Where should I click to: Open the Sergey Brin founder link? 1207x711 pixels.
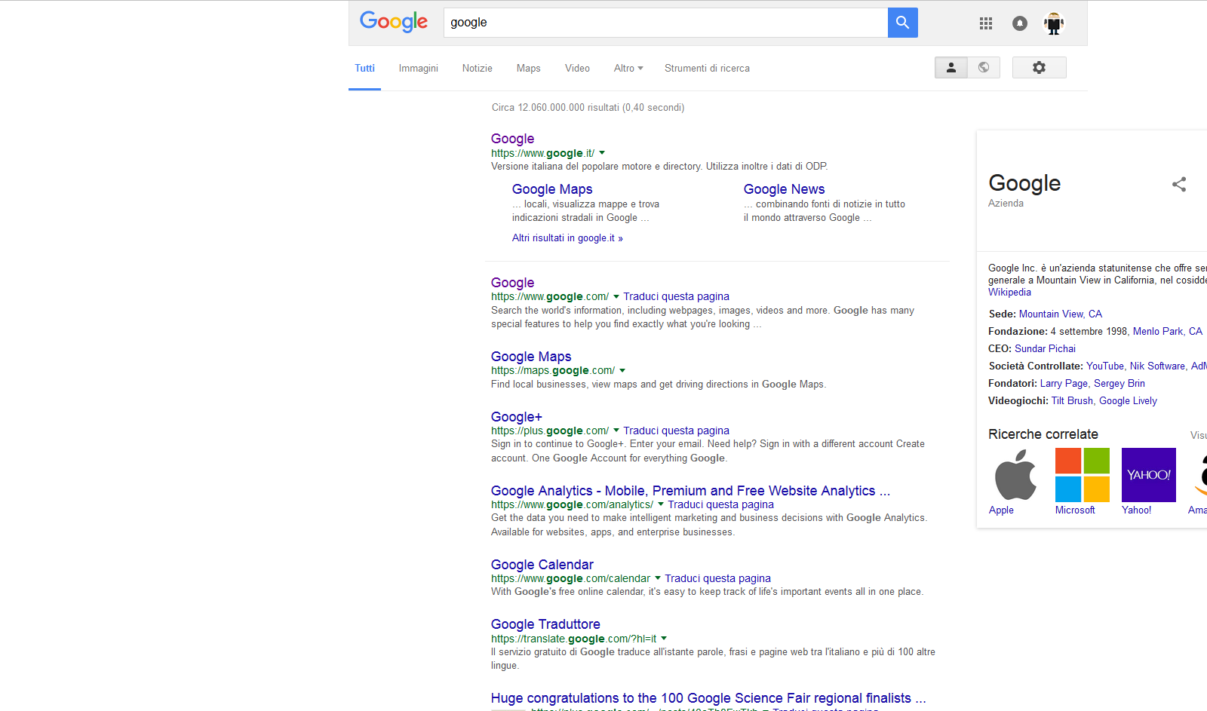tap(1119, 384)
